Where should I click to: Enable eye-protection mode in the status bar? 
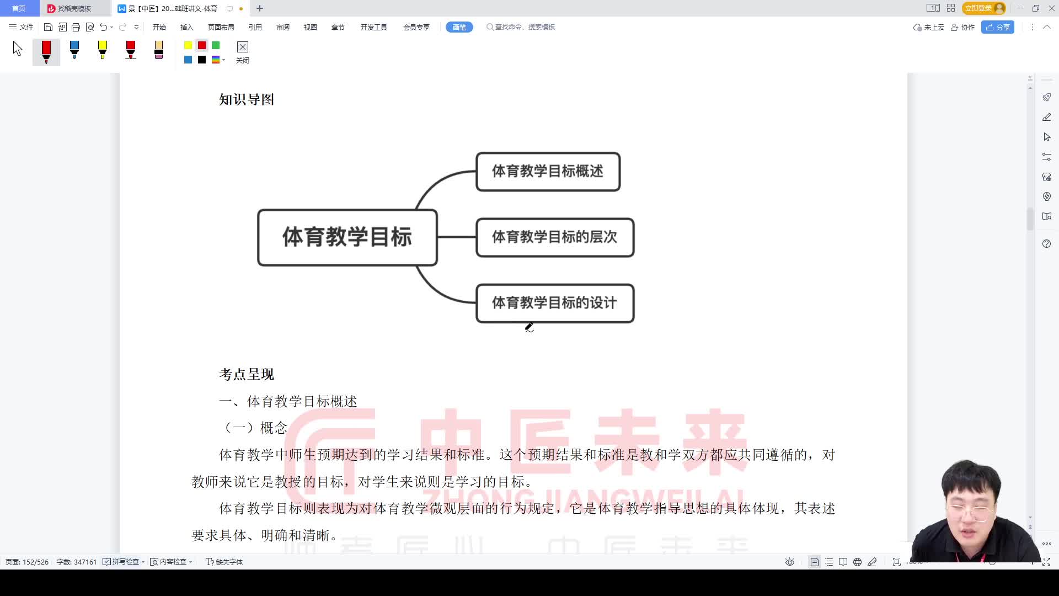click(789, 561)
